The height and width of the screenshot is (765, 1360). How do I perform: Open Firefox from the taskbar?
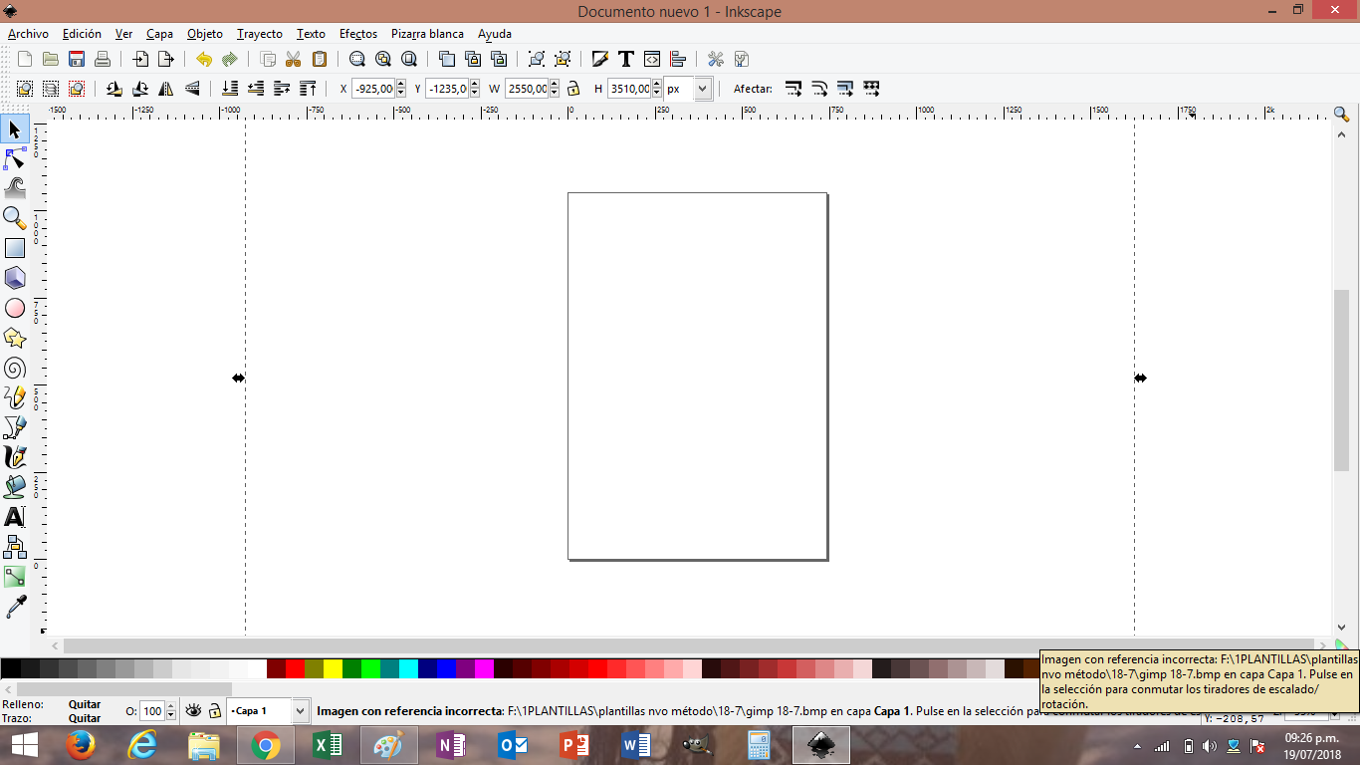(x=81, y=745)
